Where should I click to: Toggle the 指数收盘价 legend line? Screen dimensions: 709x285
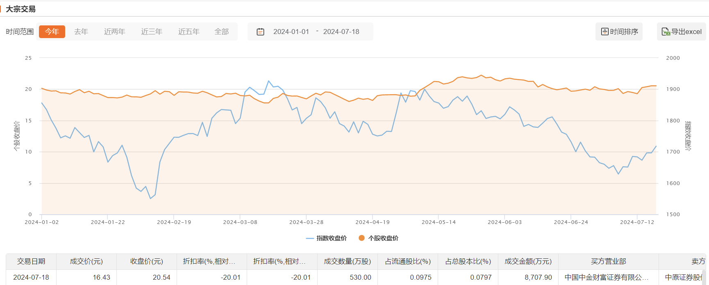click(310, 238)
